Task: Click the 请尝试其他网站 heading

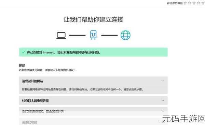Action: 32,81
